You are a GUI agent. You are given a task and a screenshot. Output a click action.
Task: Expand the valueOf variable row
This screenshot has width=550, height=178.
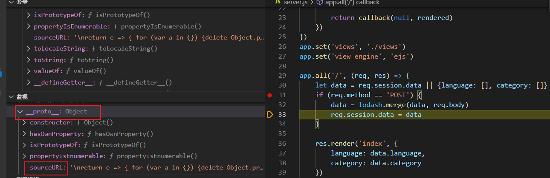coord(29,71)
